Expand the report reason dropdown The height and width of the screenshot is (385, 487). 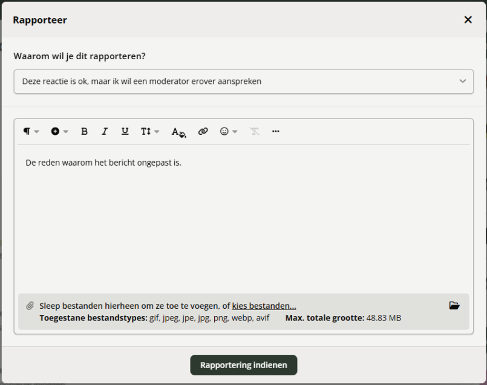243,81
